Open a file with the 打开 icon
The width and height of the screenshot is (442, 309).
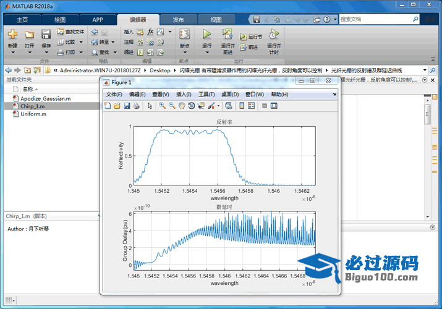[29, 34]
